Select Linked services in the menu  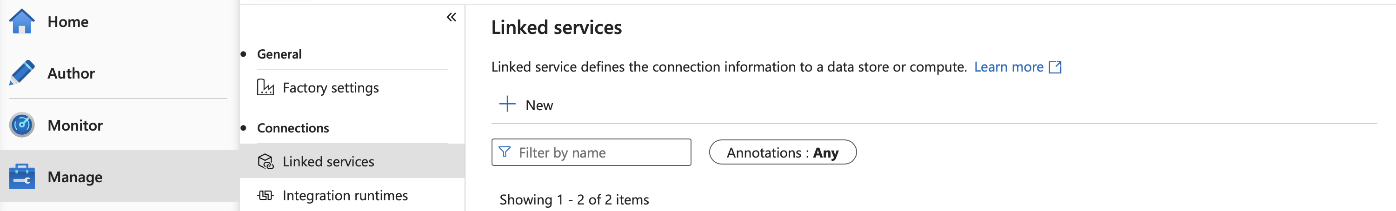(x=328, y=161)
